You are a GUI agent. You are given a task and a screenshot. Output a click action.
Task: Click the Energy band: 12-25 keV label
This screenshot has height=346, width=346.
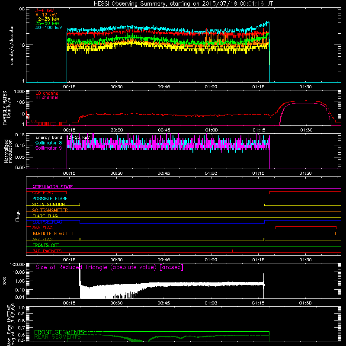pos(62,138)
